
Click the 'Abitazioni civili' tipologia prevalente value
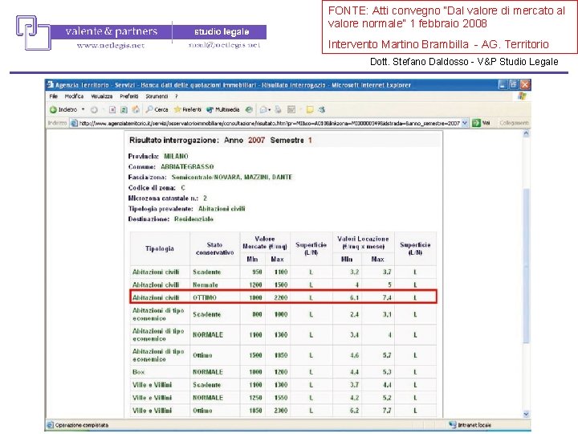pyautogui.click(x=222, y=208)
